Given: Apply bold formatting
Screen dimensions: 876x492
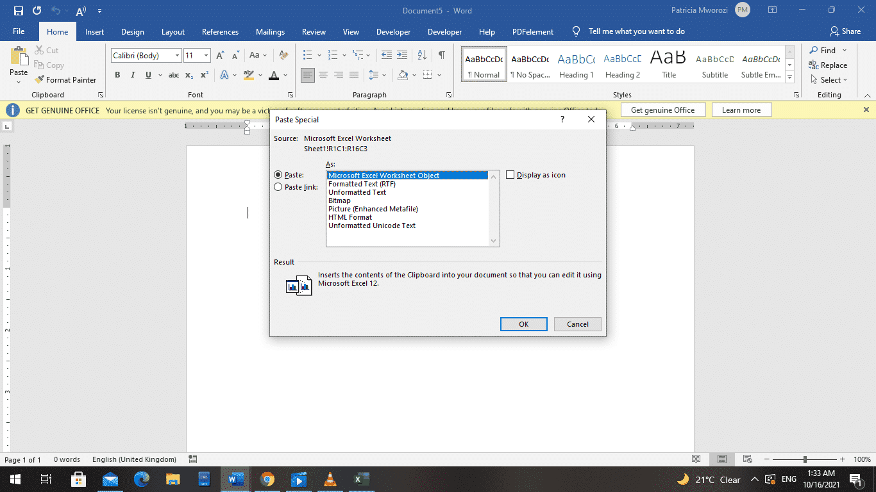Looking at the screenshot, I should point(117,75).
